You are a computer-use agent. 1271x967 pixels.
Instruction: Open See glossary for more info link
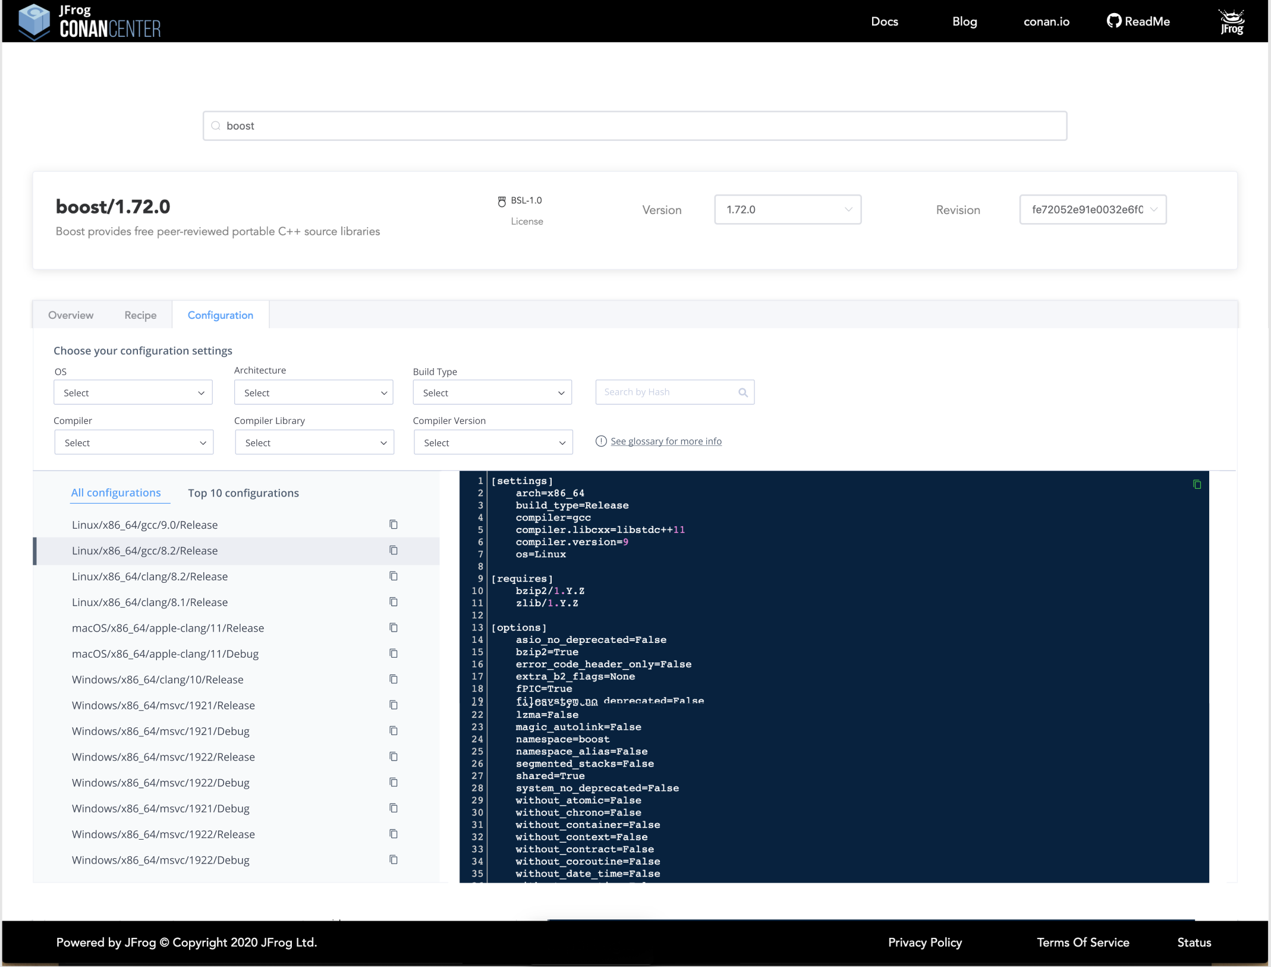(x=666, y=441)
